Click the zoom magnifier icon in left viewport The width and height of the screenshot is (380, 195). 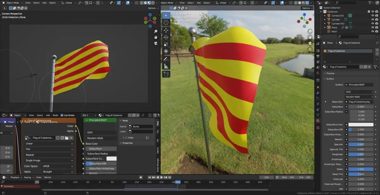tap(156, 32)
